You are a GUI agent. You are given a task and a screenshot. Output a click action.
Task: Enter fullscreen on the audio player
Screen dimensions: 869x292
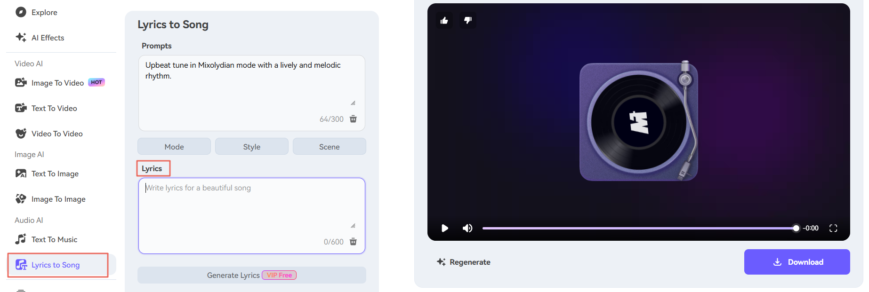point(833,228)
